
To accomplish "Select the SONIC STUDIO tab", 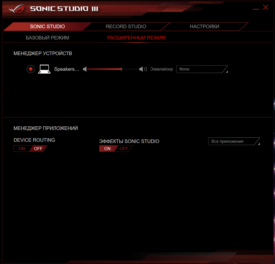I will click(x=47, y=27).
